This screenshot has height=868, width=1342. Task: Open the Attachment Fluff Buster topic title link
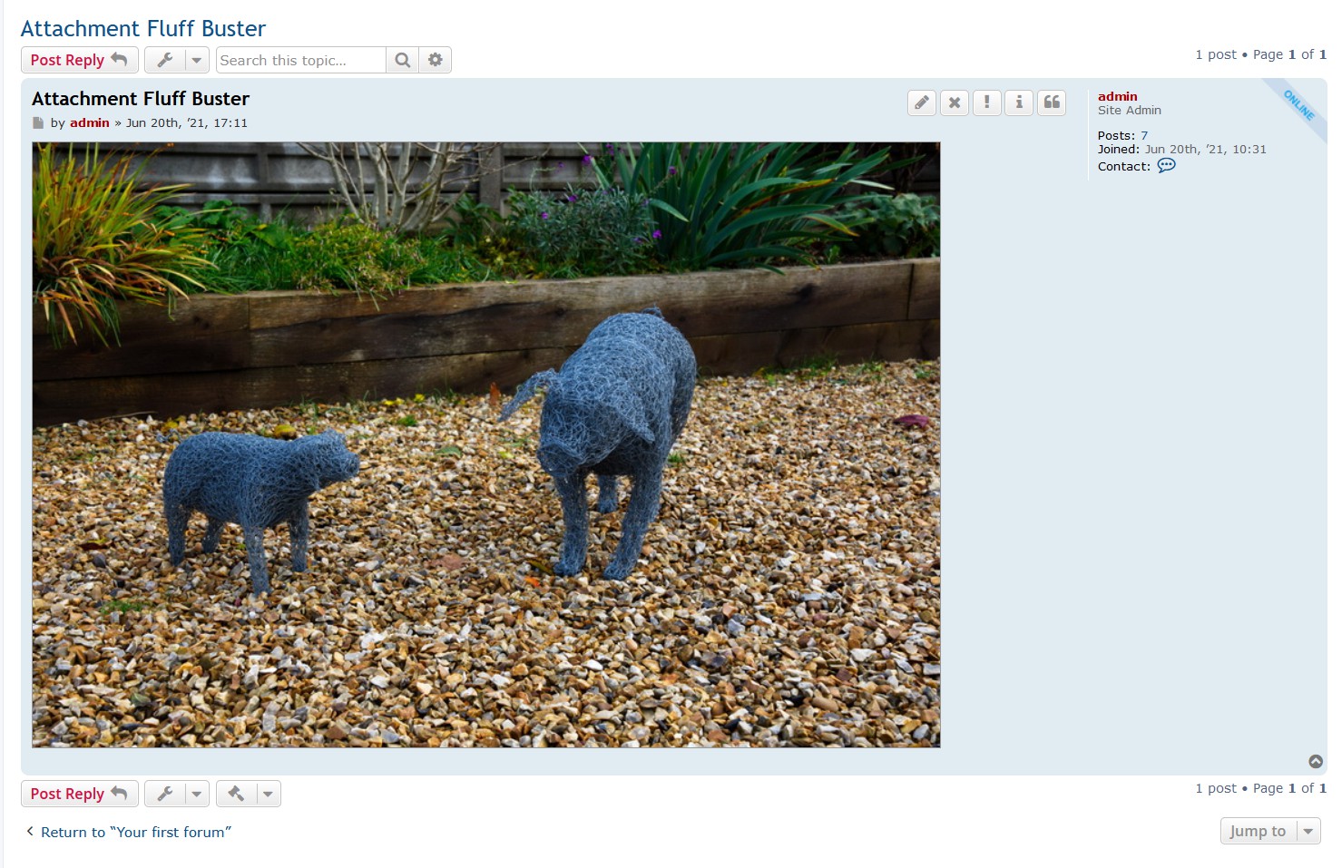tap(143, 28)
